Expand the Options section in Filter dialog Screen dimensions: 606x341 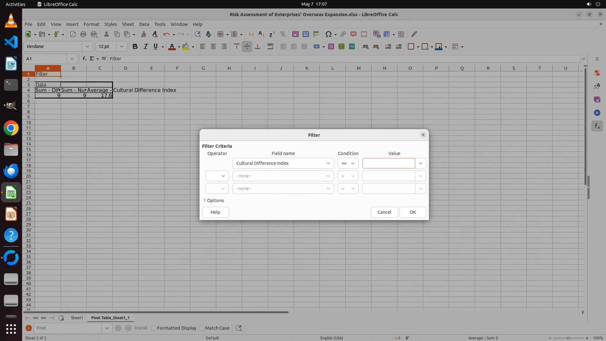(x=214, y=200)
